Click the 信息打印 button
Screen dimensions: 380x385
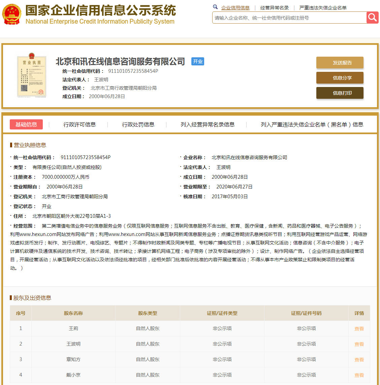[340, 93]
